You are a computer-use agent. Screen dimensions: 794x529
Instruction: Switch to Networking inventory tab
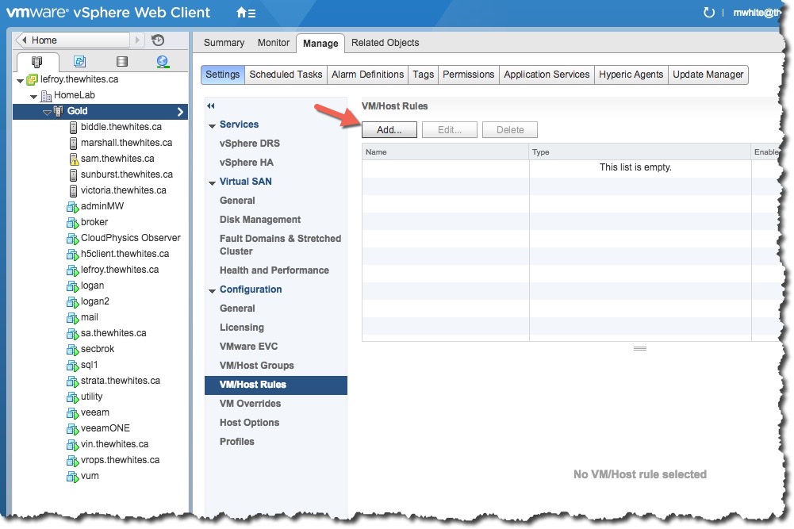[163, 62]
